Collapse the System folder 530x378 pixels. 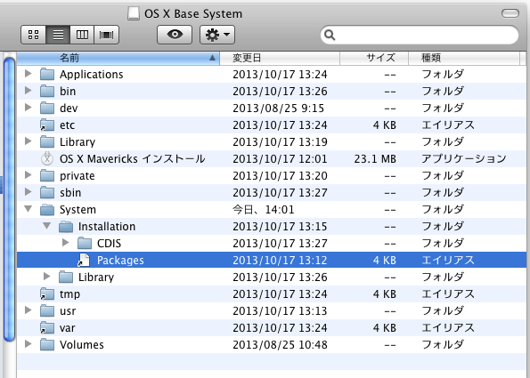click(x=29, y=209)
